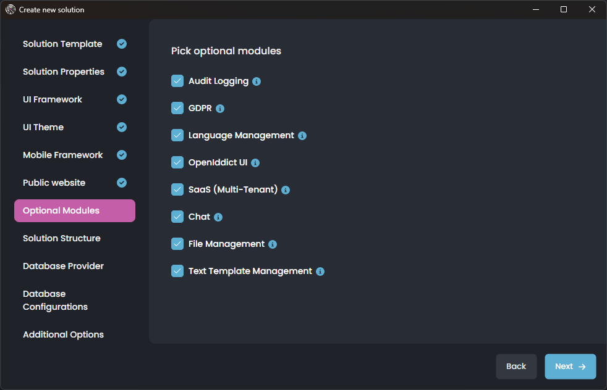Screen dimensions: 607x390
Task: Click Text Template Management info icon
Action: point(320,272)
